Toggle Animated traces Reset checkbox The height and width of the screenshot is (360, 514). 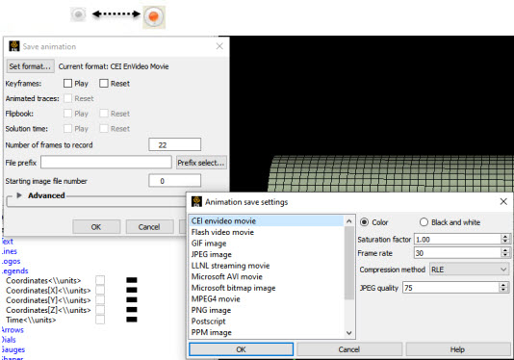coord(67,98)
